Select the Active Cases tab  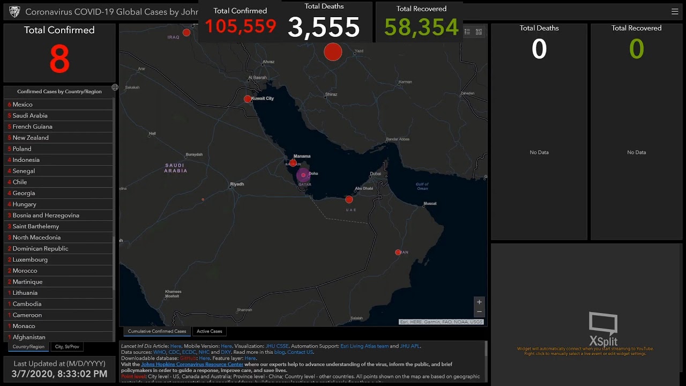click(209, 331)
